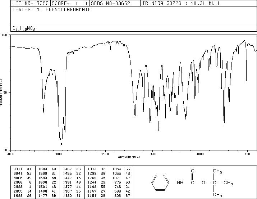257x199 pixels.
Task: Click peak table value 2855
Action: [x=18, y=191]
